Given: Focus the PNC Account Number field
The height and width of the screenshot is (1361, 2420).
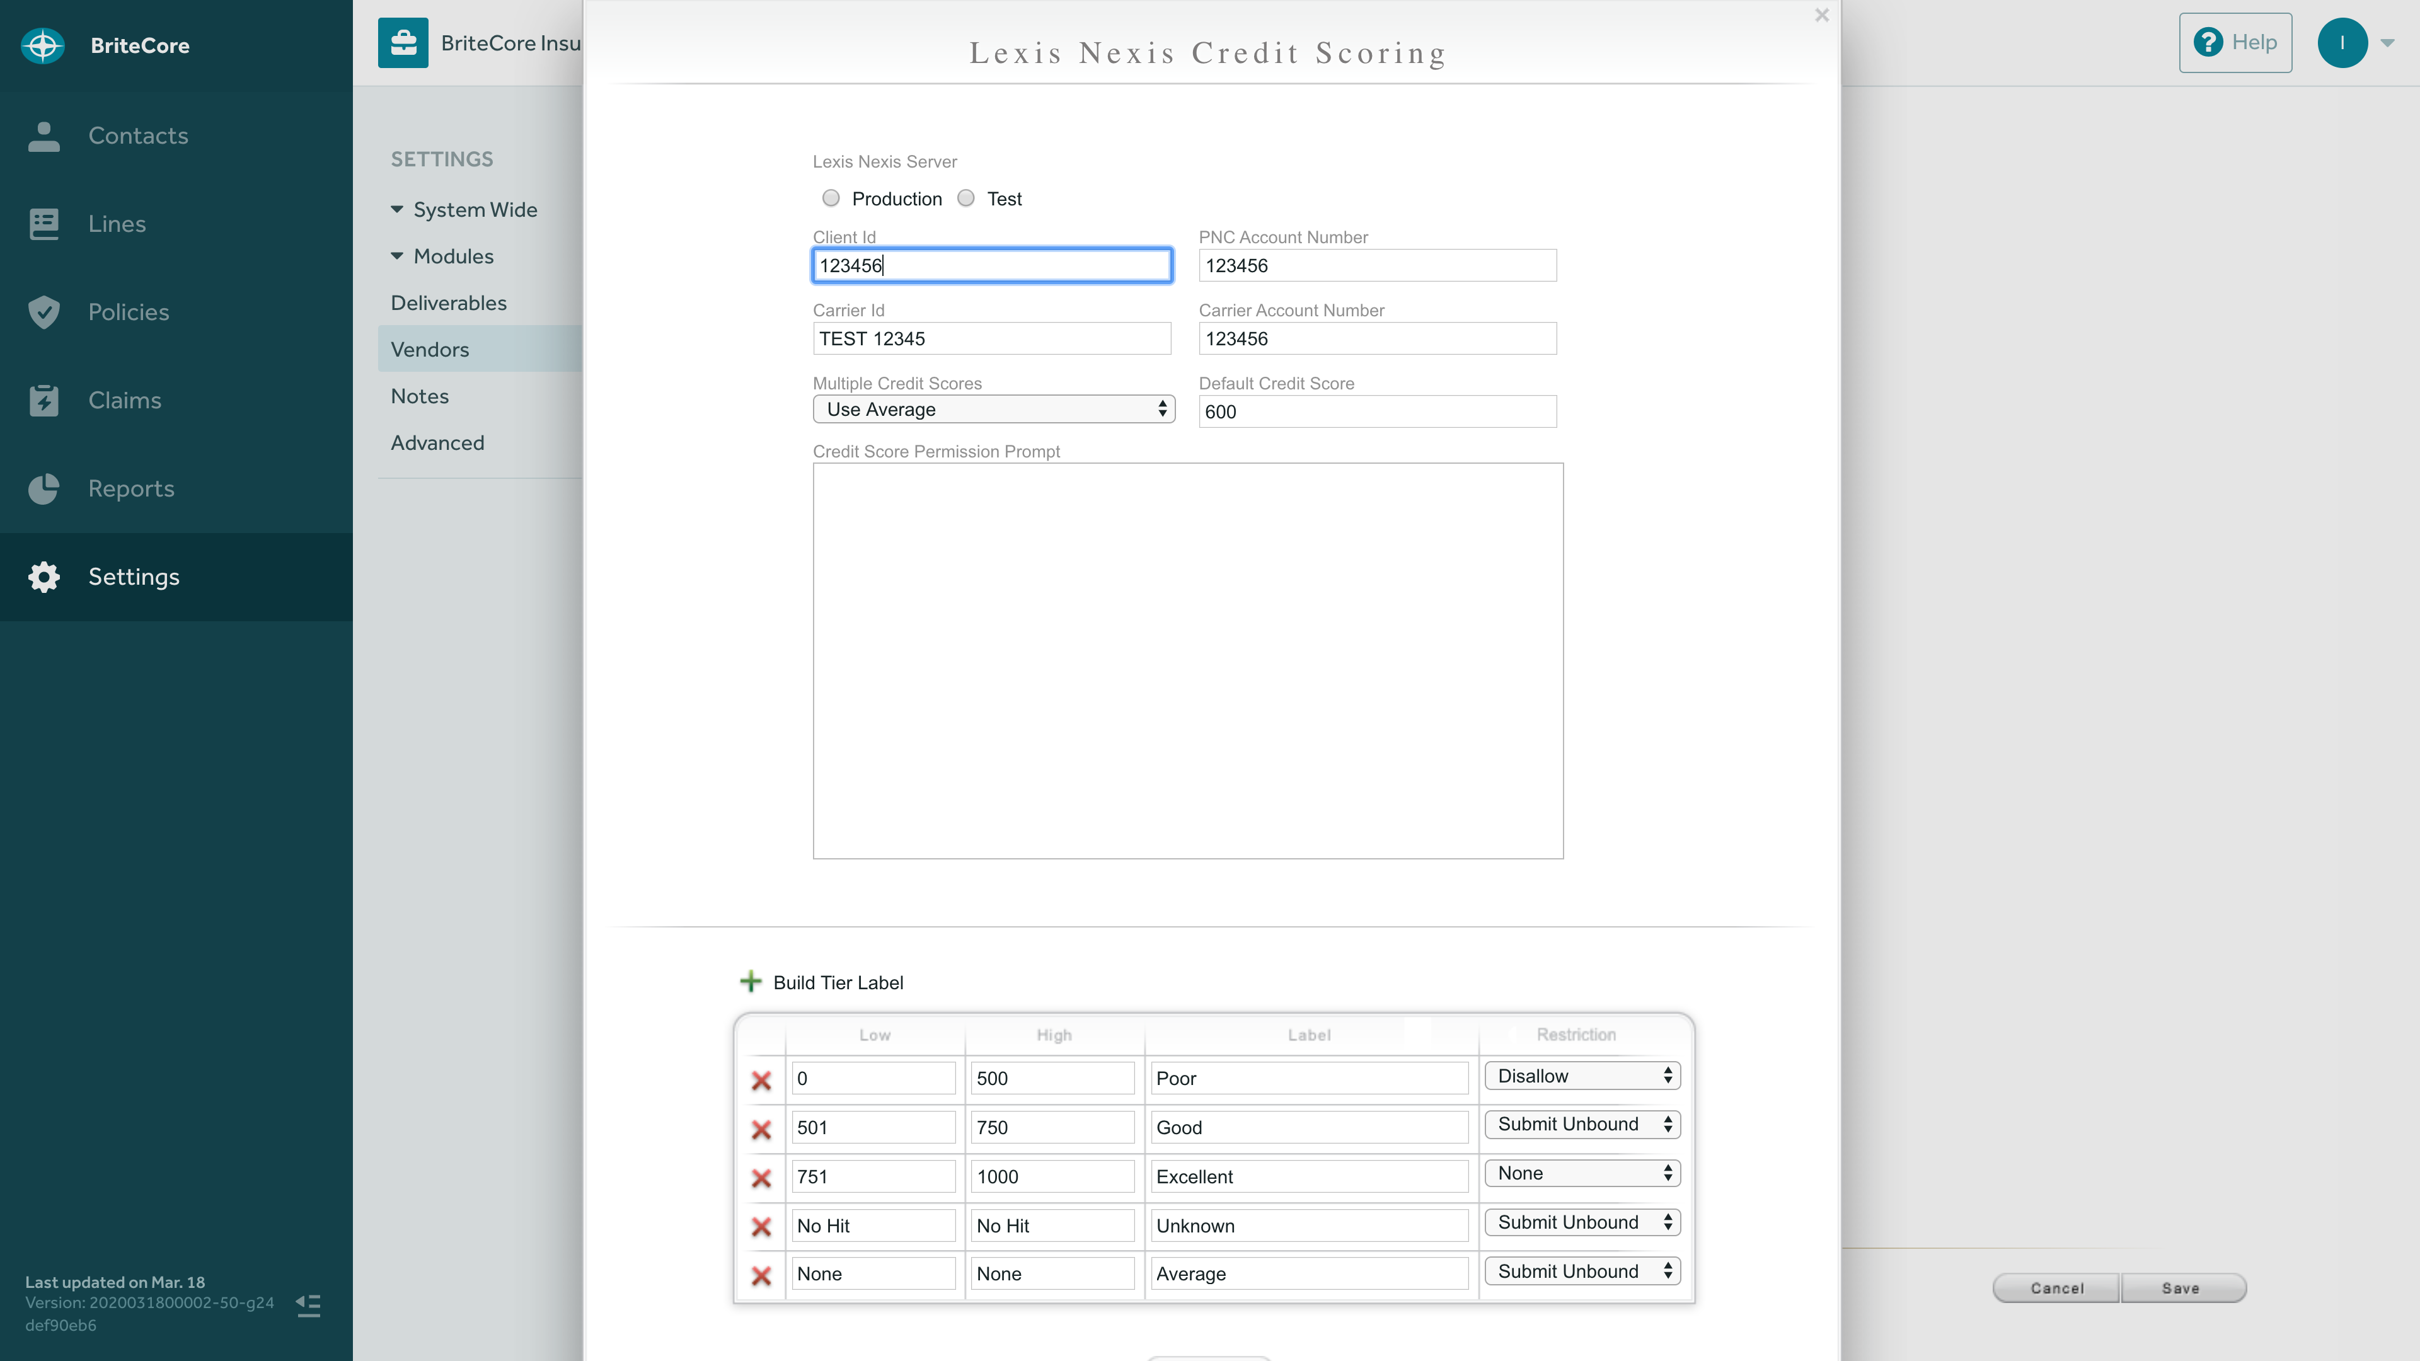Looking at the screenshot, I should click(1377, 265).
